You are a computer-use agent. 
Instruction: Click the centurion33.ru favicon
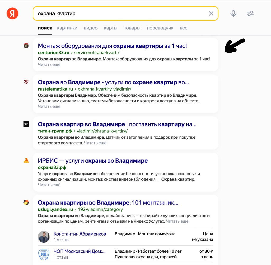coord(26,46)
